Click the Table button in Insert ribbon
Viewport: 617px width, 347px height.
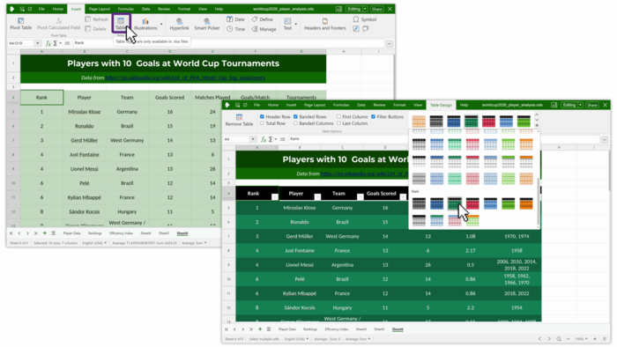[x=121, y=24]
